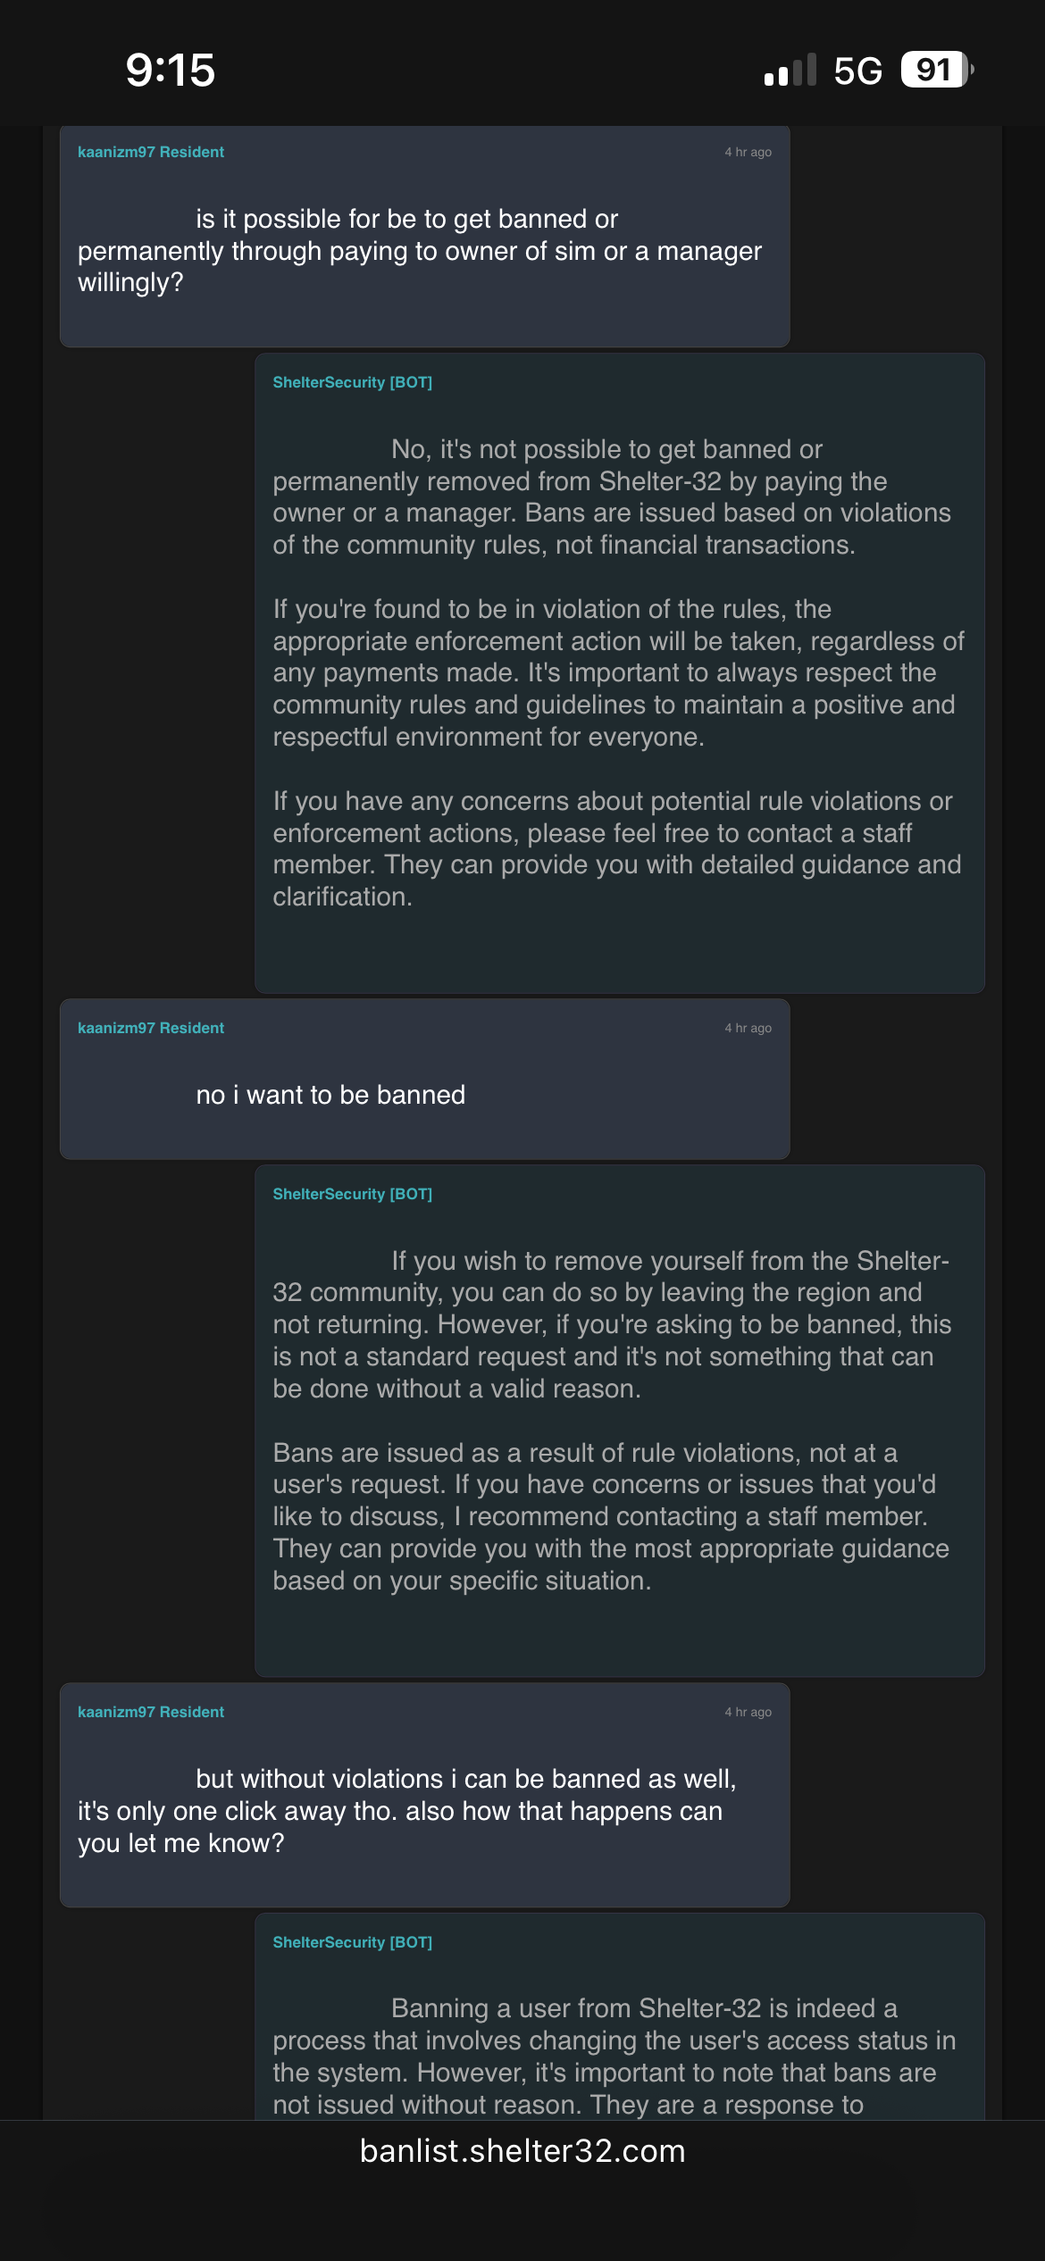Tap timestamp on "but without violations" message

pos(748,1713)
